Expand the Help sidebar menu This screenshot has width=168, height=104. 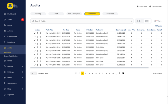[x=23, y=89]
